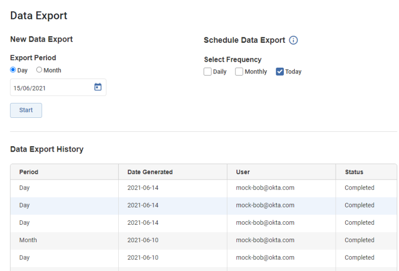This screenshot has width=399, height=271.
Task: Enable the Monthly frequency checkbox
Action: pyautogui.click(x=239, y=72)
